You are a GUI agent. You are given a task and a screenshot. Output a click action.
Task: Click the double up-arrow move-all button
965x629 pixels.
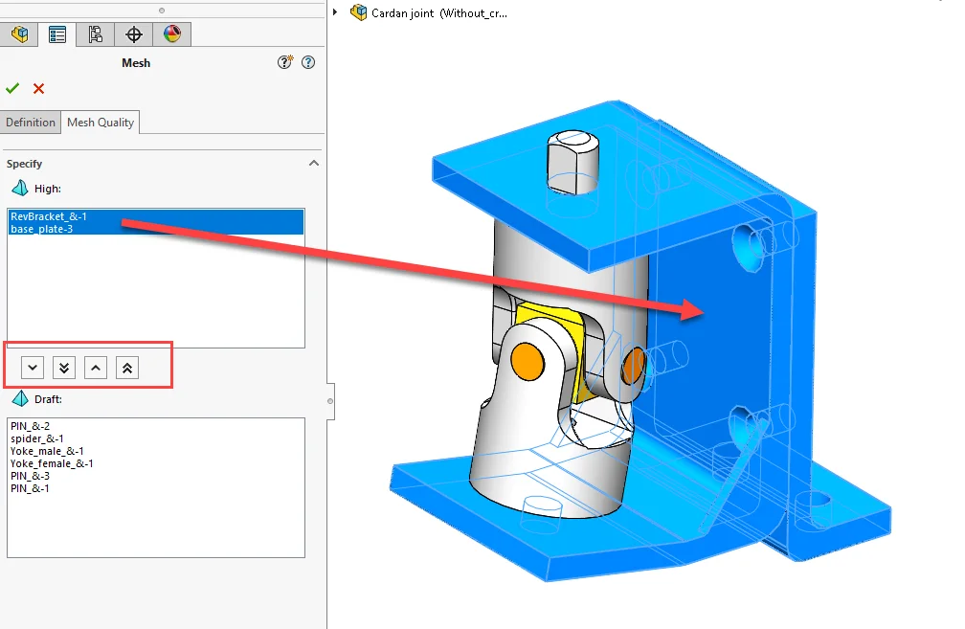(126, 367)
